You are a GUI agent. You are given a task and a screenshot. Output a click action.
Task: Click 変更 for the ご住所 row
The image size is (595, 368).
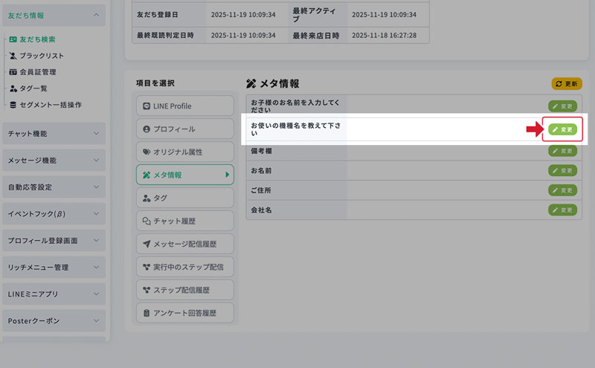tap(562, 190)
